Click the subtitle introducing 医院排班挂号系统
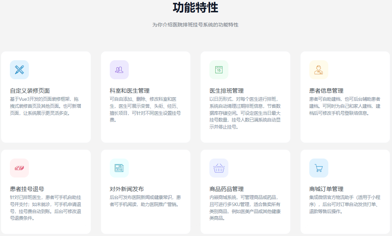The width and height of the screenshot is (392, 236). (x=195, y=25)
